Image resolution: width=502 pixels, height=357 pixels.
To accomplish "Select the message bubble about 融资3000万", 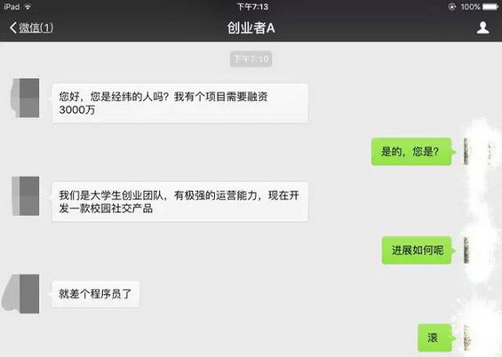I will [180, 103].
